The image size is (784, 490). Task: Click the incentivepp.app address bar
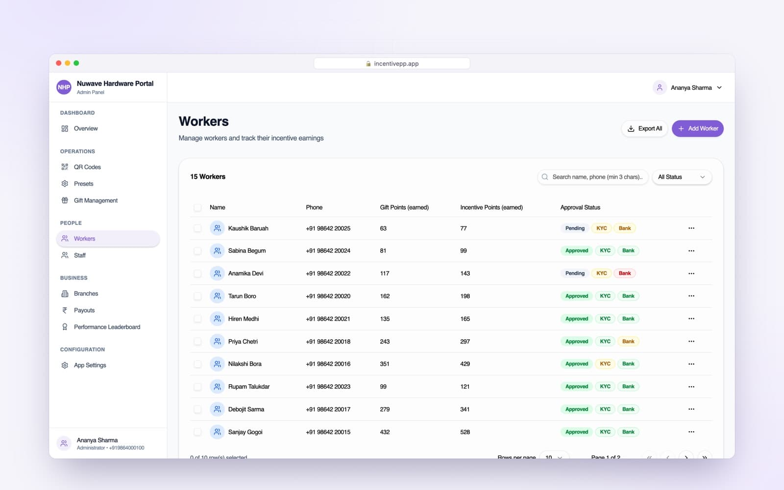(x=392, y=64)
